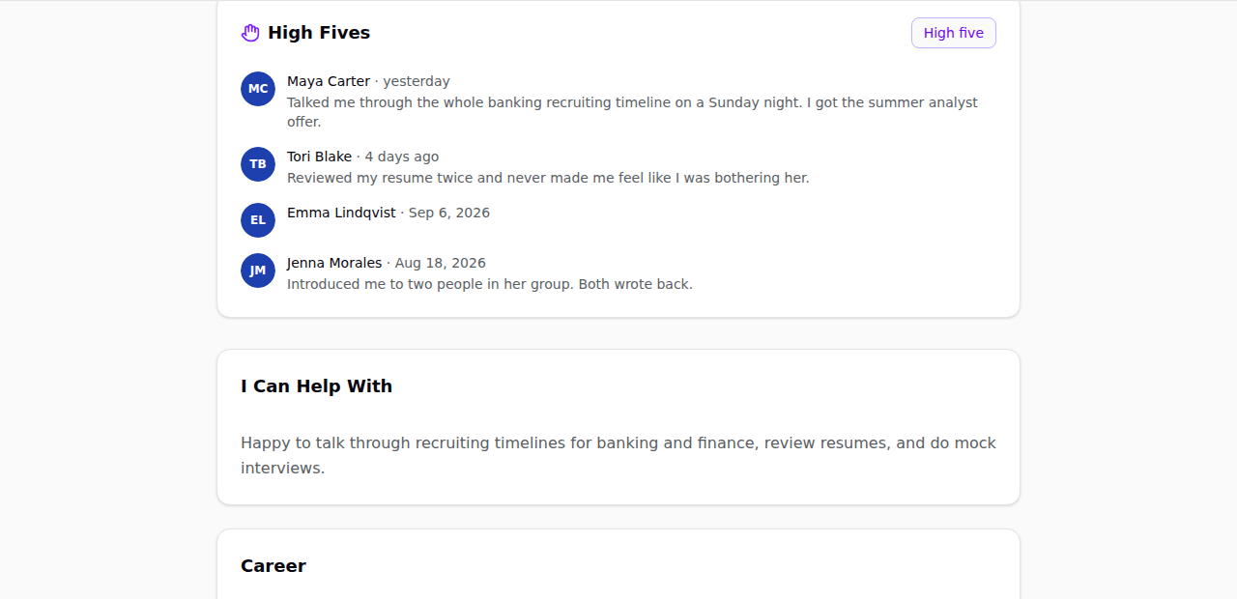Open Maya Carter's MC avatar
The image size is (1237, 599).
258,89
